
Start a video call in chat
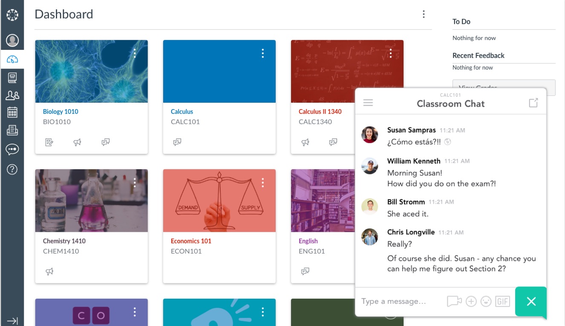pyautogui.click(x=454, y=301)
